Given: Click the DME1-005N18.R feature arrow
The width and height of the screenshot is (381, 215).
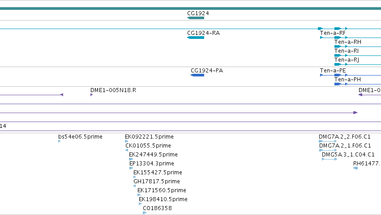Looking at the screenshot, I should pyautogui.click(x=92, y=95).
